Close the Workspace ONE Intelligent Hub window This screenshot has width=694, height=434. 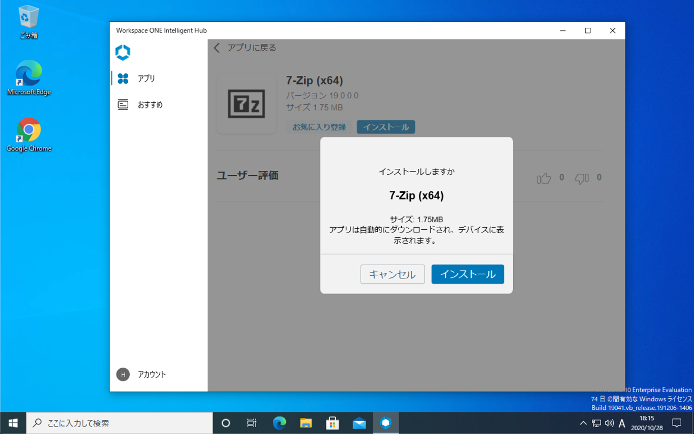click(612, 30)
